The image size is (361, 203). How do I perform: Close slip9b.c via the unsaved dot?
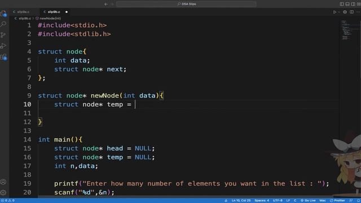coord(67,12)
